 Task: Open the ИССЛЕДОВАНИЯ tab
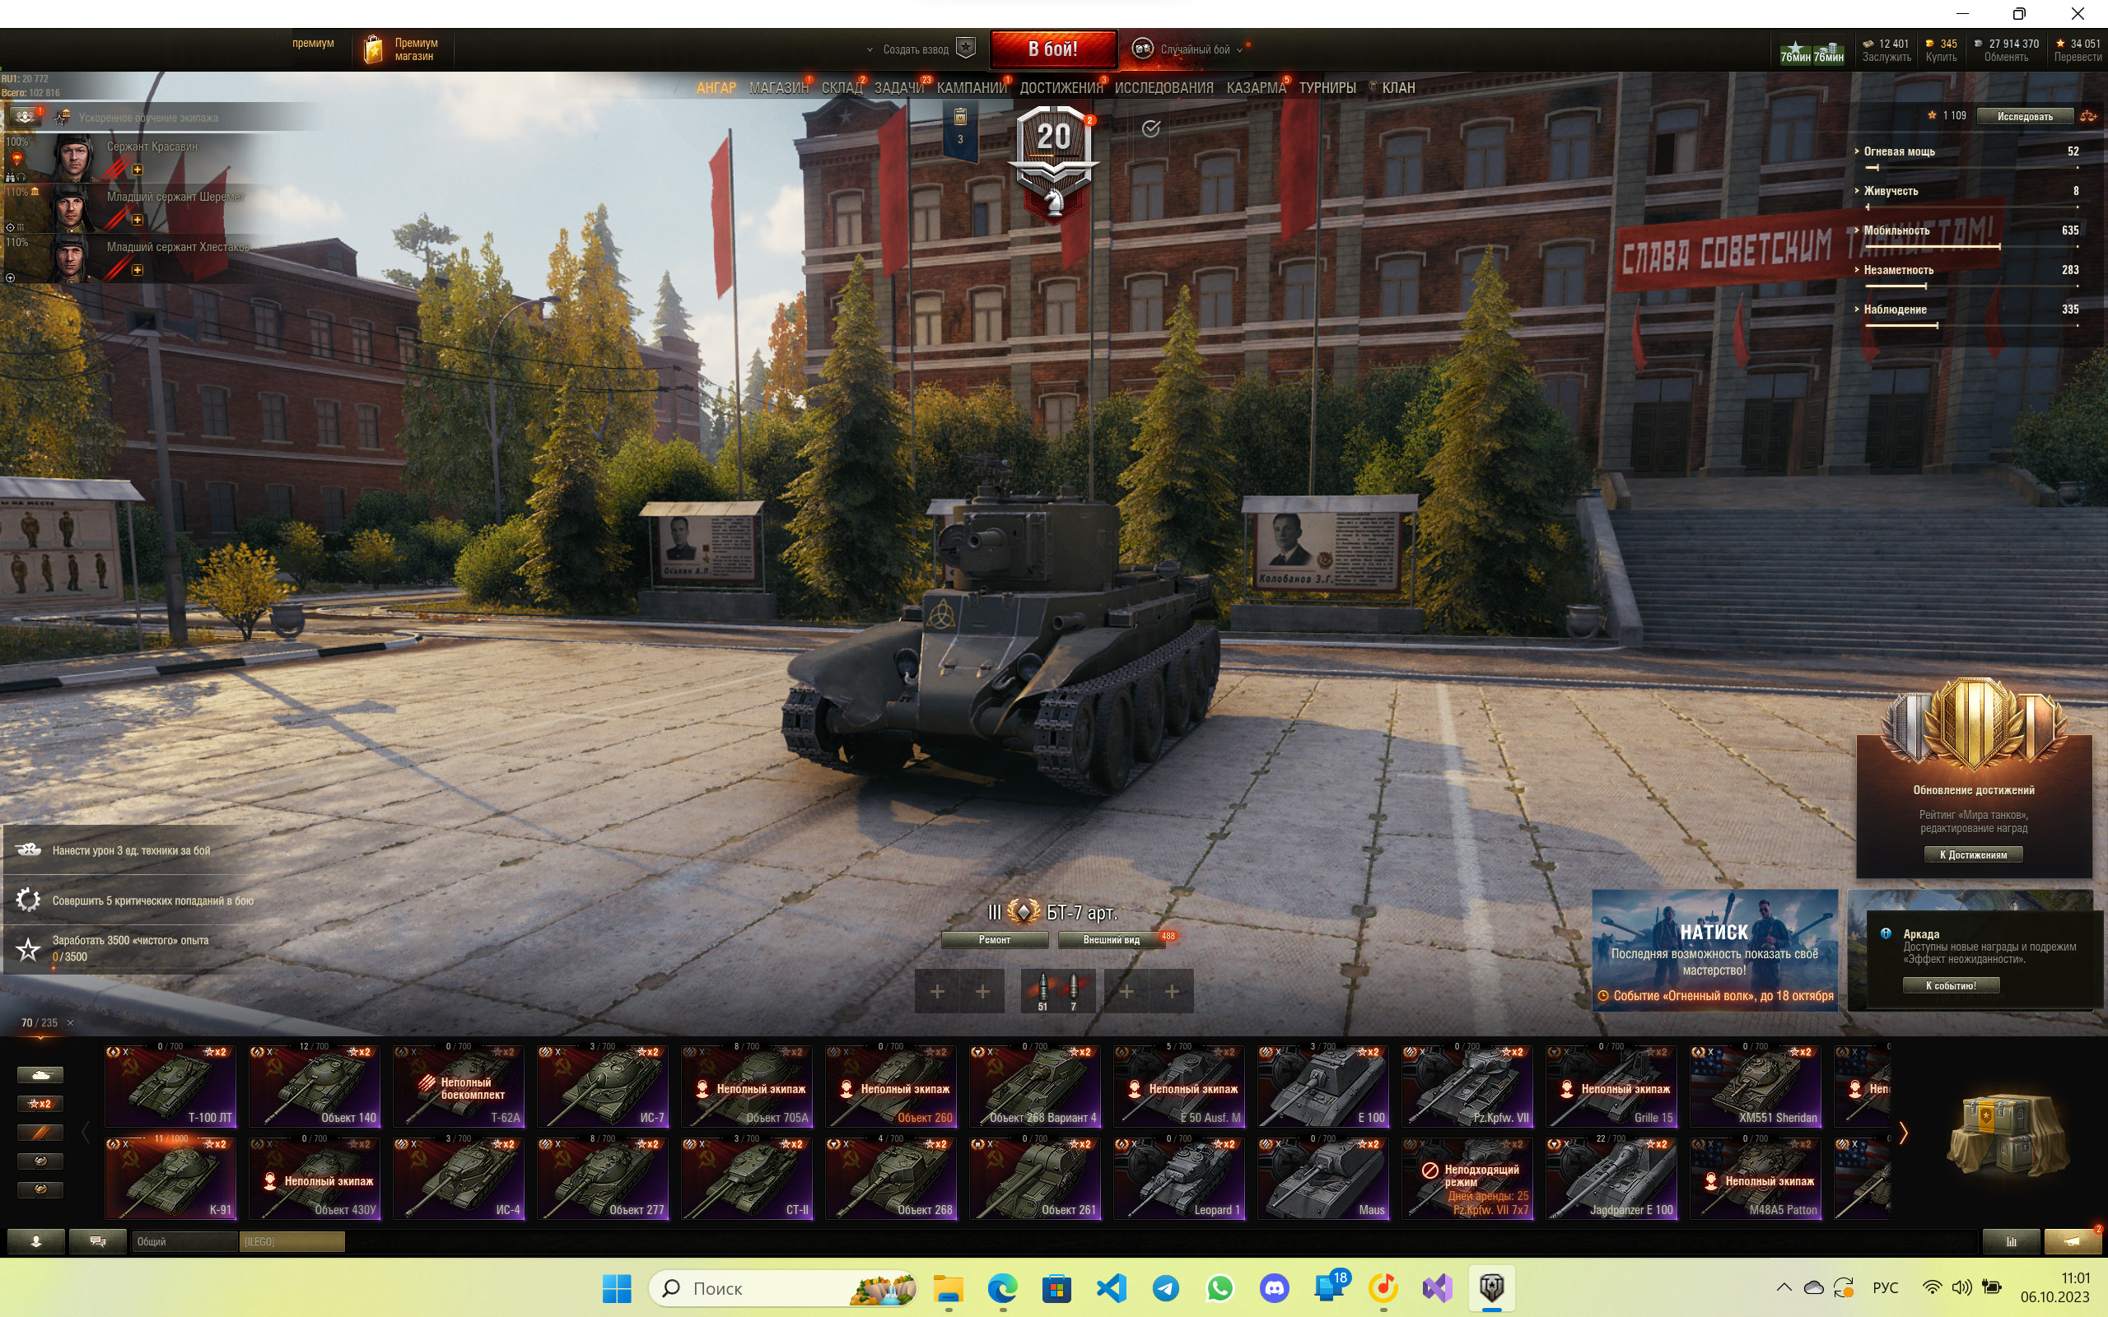tap(1164, 88)
